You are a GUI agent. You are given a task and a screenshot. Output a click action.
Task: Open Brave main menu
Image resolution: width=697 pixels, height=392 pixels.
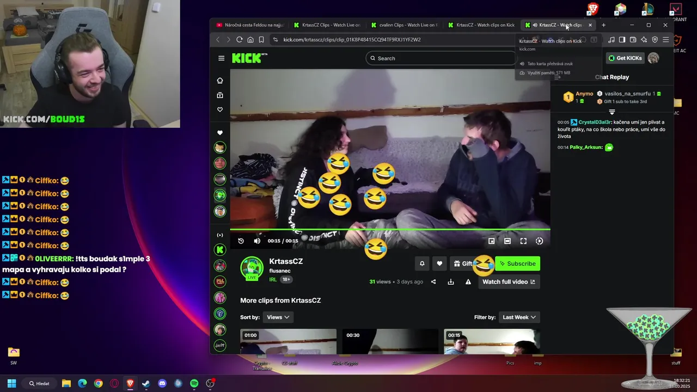(x=665, y=40)
